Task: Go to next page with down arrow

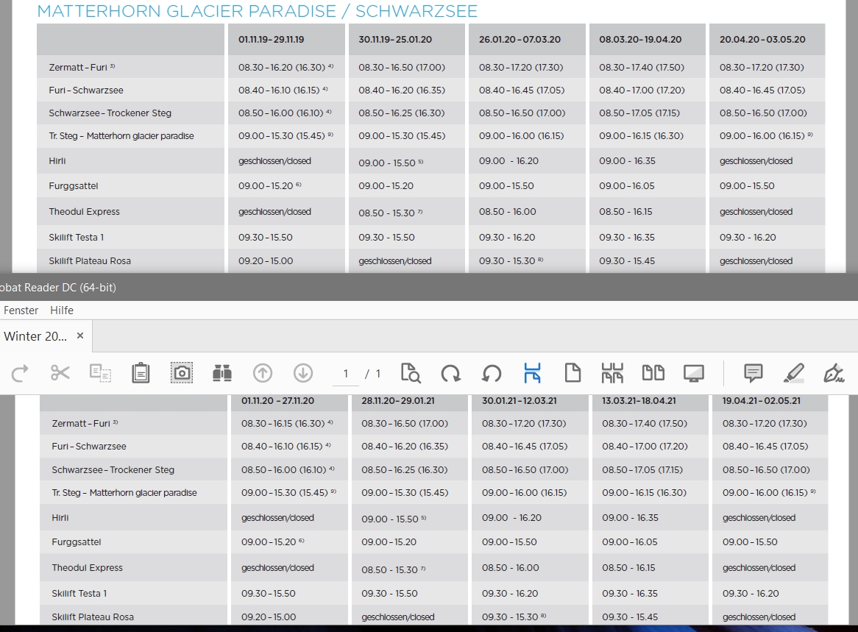Action: 303,374
